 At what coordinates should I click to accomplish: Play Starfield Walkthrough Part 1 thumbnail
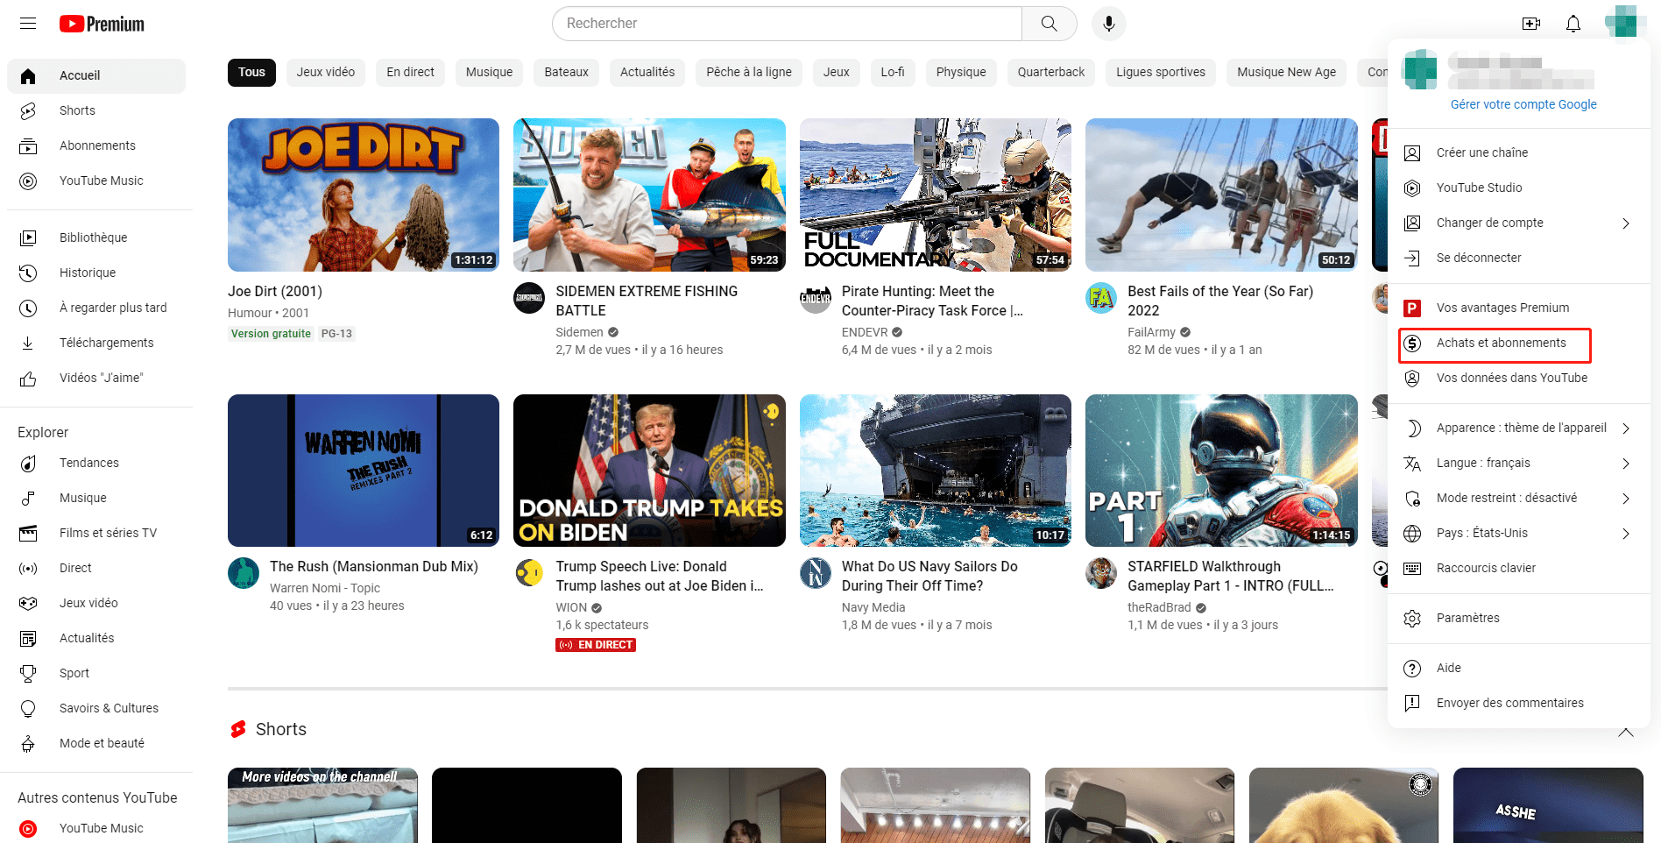click(1221, 471)
